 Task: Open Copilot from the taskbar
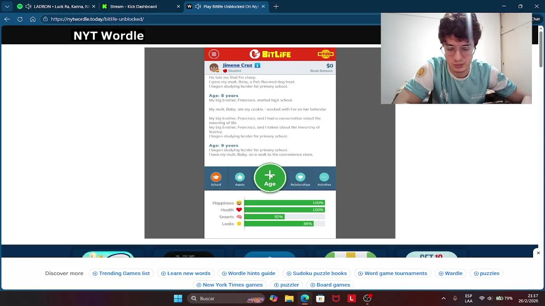(273, 298)
